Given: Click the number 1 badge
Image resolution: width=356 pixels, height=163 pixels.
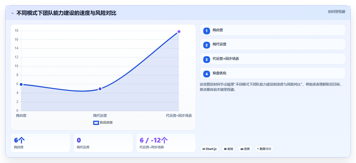Looking at the screenshot, I should (x=207, y=31).
